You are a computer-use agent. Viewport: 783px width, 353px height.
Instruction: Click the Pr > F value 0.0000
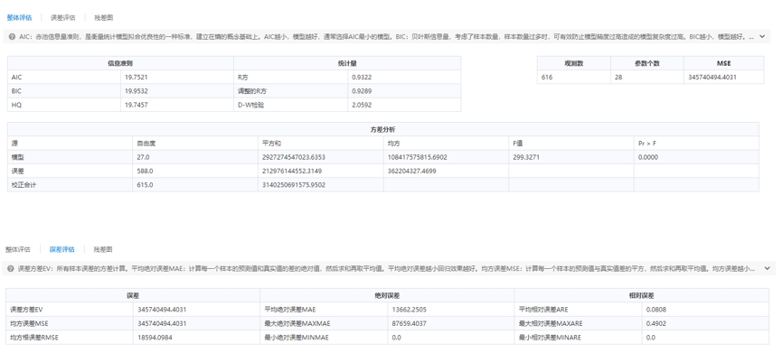click(x=648, y=157)
